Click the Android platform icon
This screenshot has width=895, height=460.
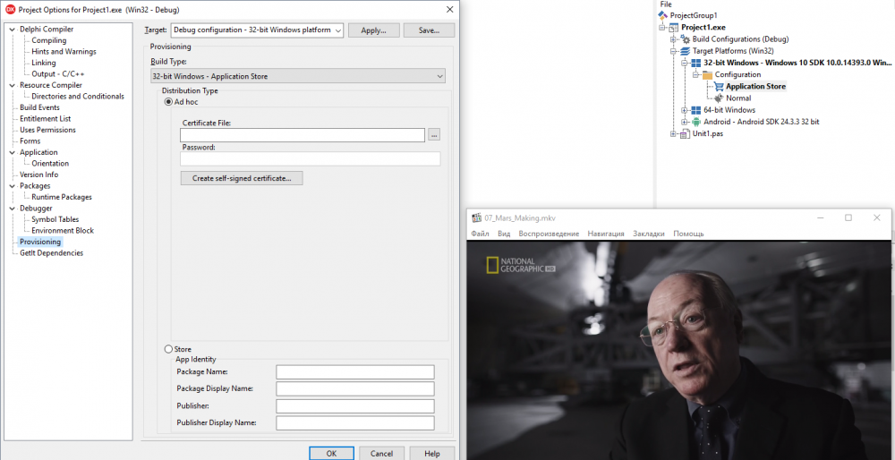click(x=696, y=122)
